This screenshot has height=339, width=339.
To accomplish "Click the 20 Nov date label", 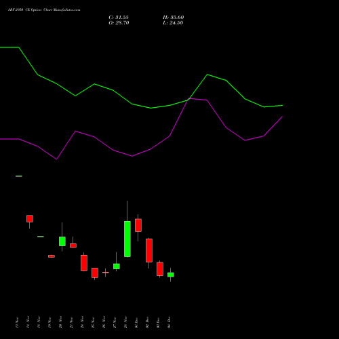I will [60, 323].
